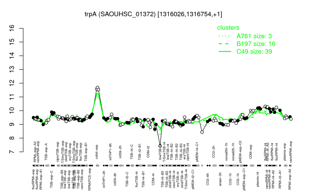Click the 'plasma-t4' condition label
309x193 pixels.
[258, 179]
